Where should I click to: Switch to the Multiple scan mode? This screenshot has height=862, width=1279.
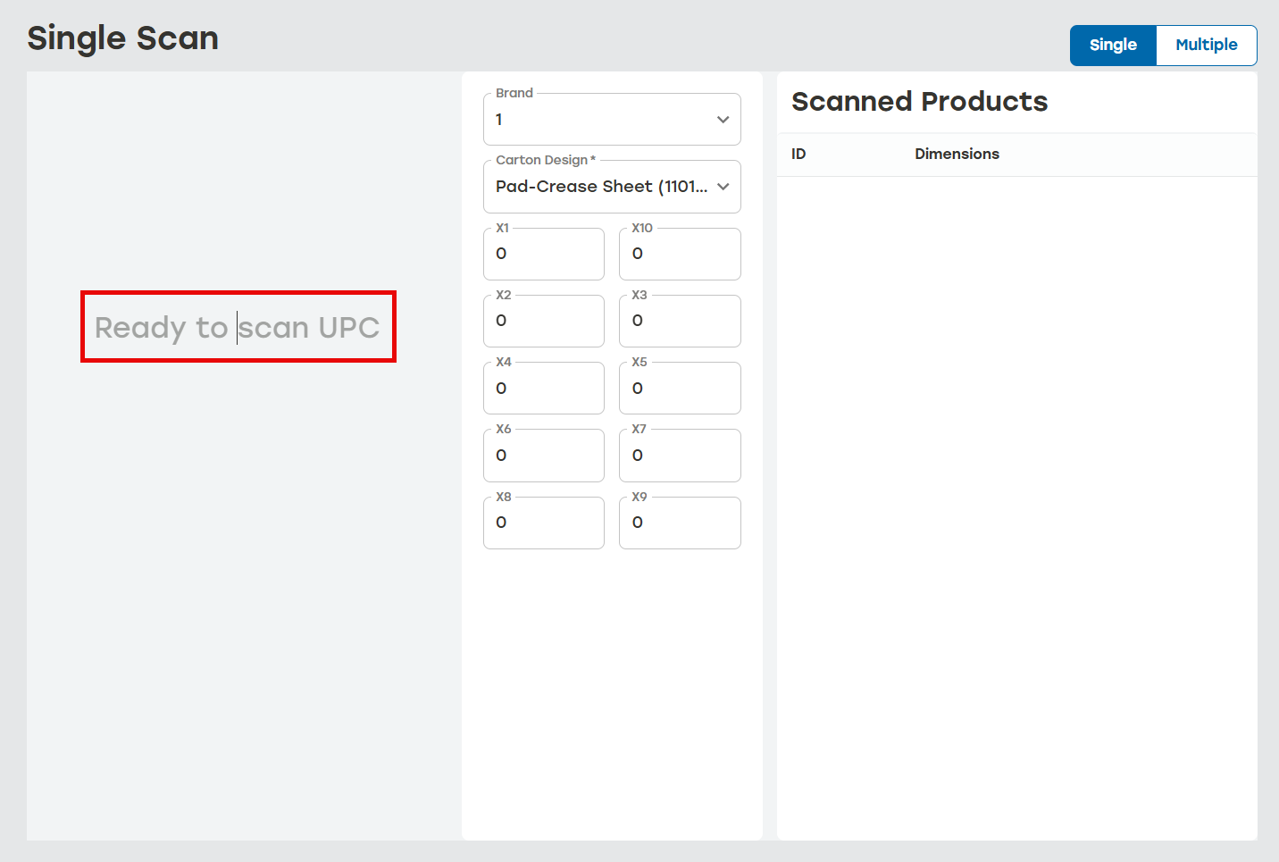pos(1207,46)
